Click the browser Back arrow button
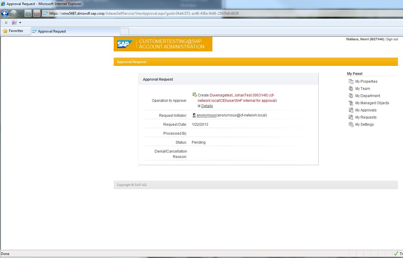The height and width of the screenshot is (258, 403). pos(5,13)
